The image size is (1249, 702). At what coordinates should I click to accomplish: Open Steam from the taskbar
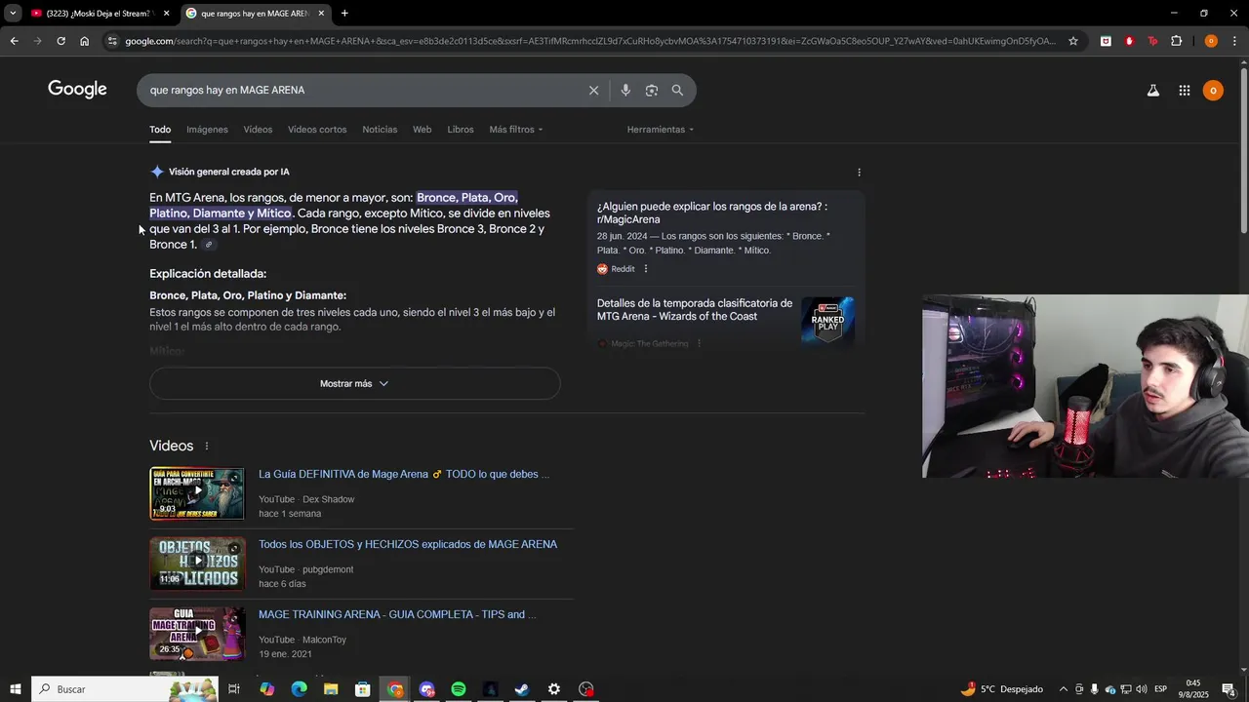click(x=522, y=689)
